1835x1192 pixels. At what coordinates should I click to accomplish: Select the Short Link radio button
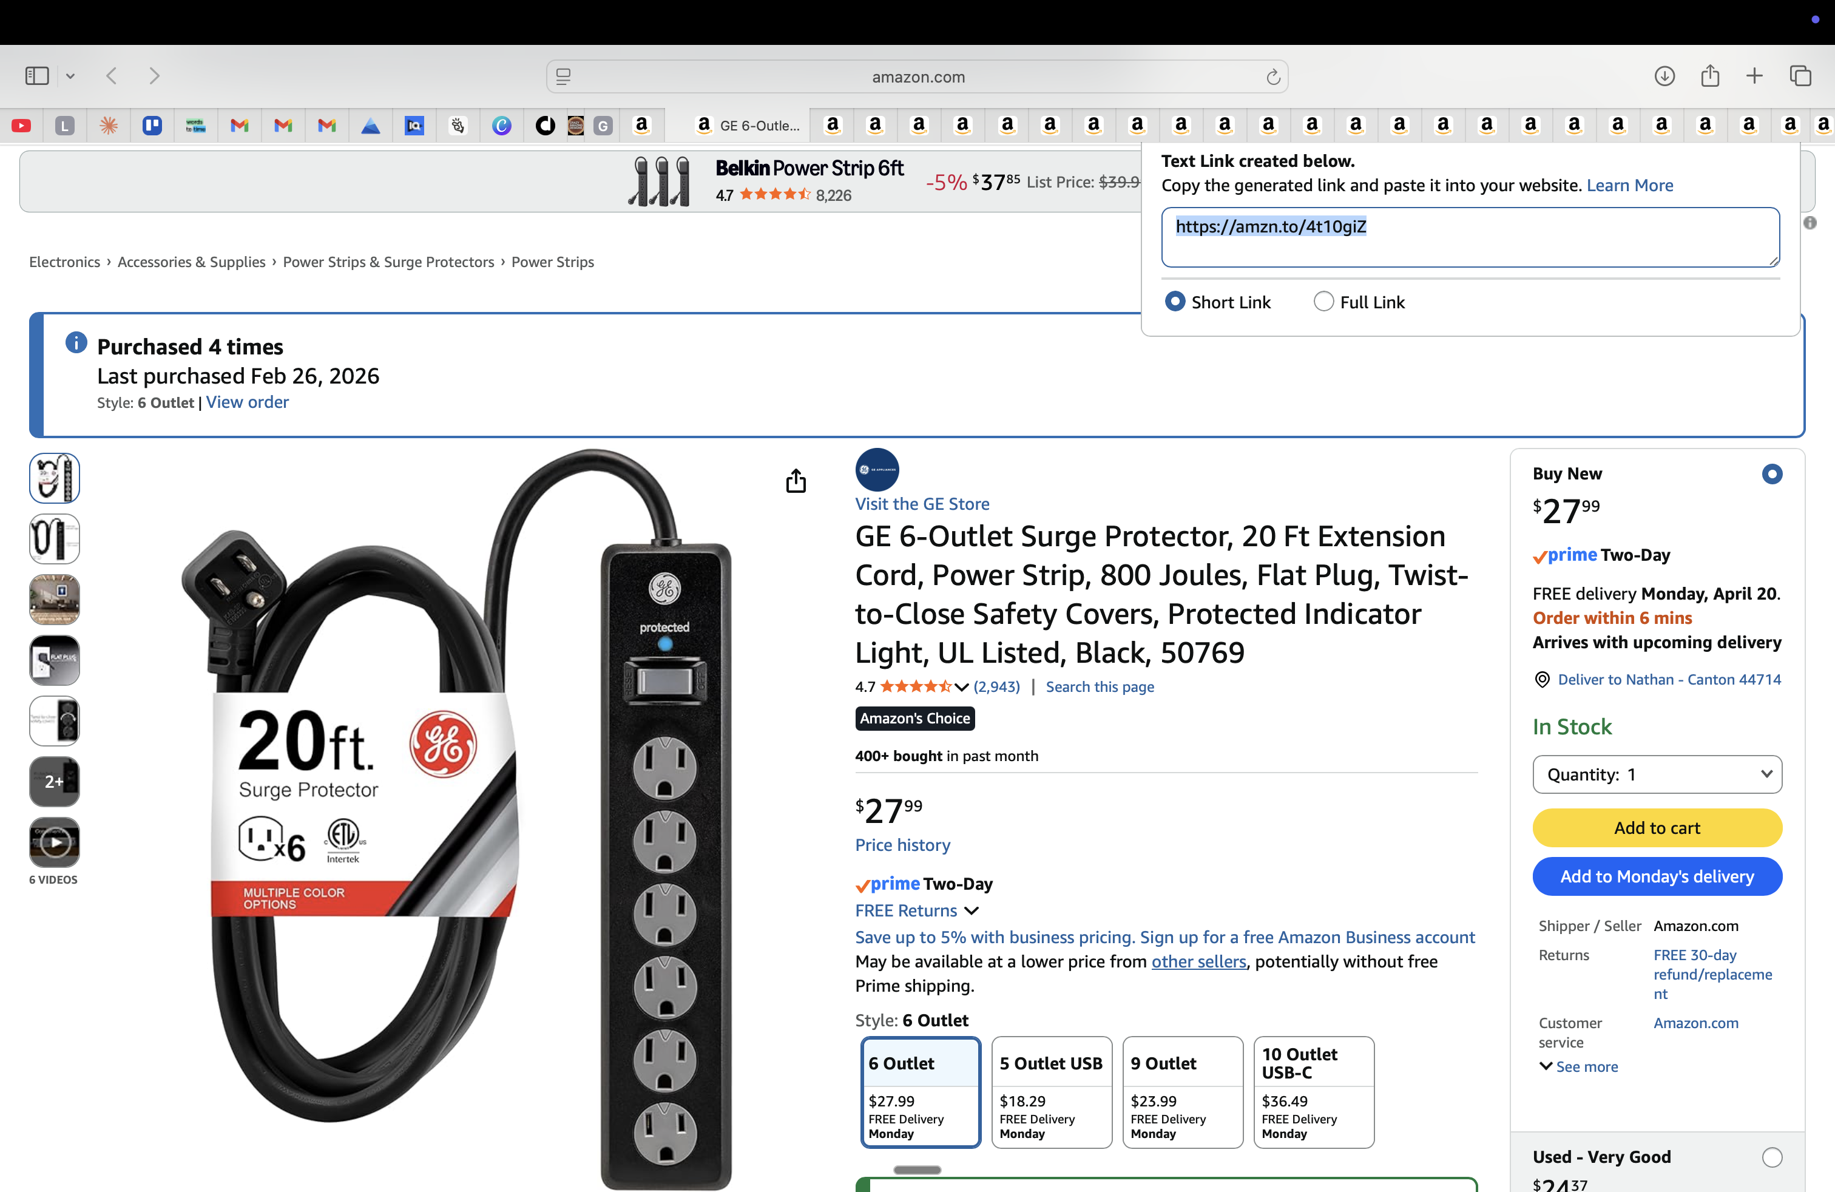[1174, 302]
